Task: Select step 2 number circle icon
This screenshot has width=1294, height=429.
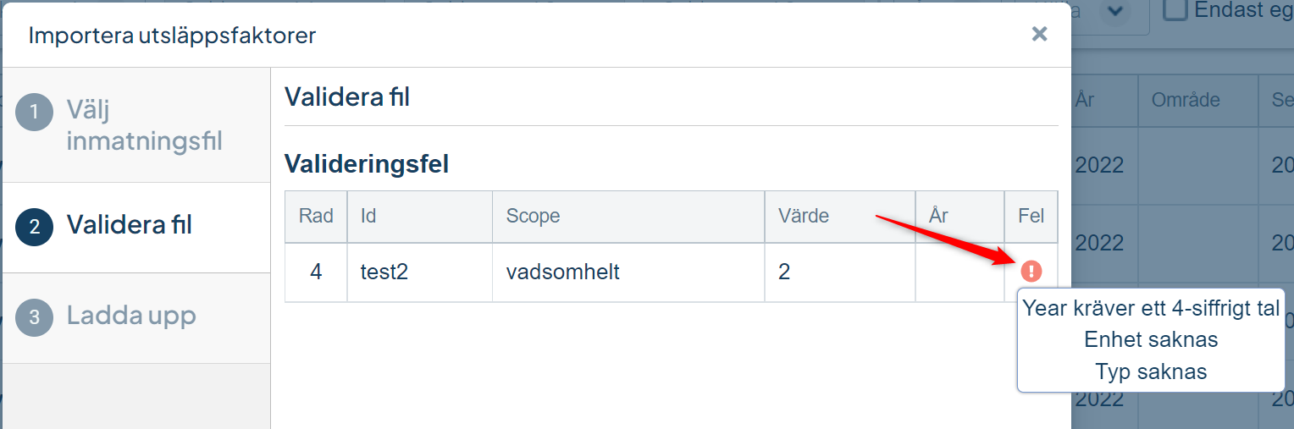Action: [34, 226]
